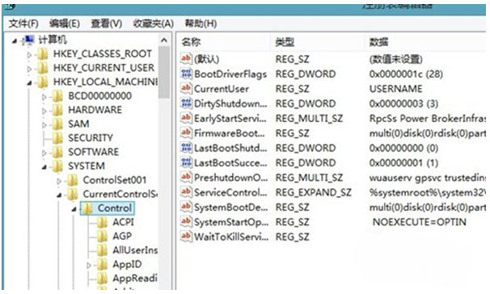Select the AllUserIns key label
Screen dimensions: 490x294
135,250
